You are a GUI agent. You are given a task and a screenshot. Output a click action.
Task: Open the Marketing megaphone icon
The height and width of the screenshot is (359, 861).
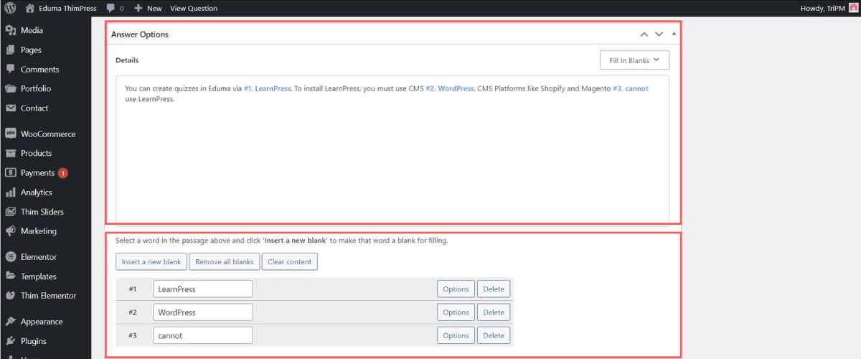pyautogui.click(x=11, y=230)
